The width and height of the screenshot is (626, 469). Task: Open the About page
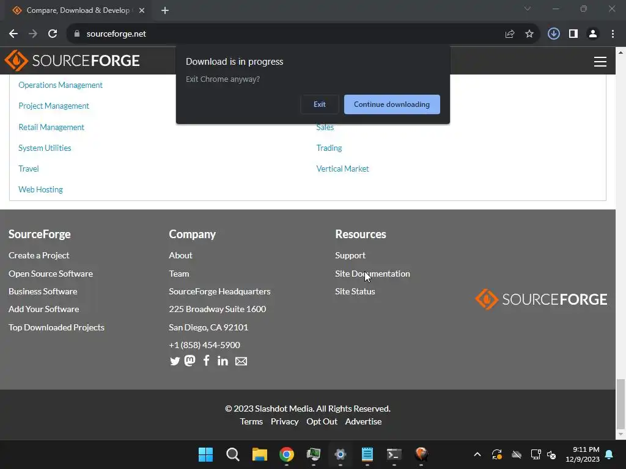click(180, 255)
